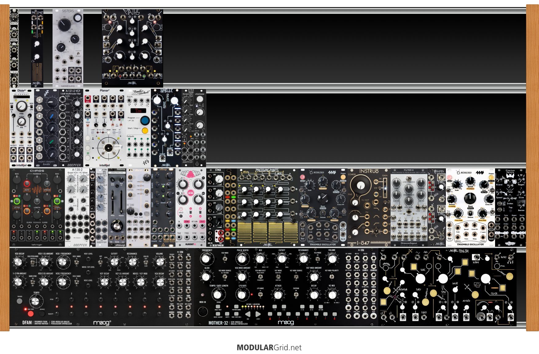Click Freeze on the black Ensemble Oscillator
The image size is (539, 354).
pos(343,177)
